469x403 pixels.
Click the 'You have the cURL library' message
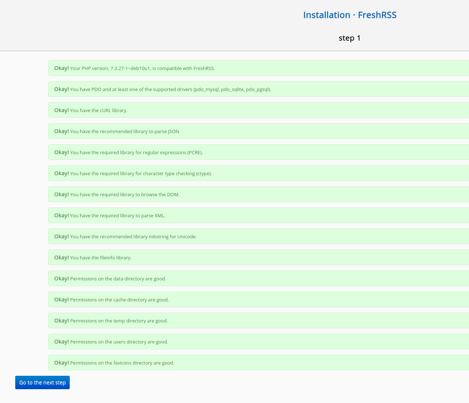coord(258,110)
